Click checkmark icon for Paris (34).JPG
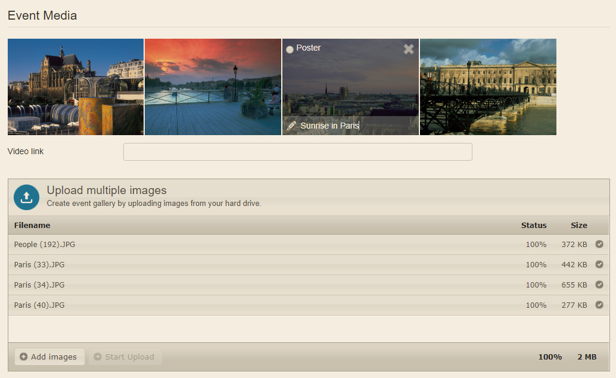The width and height of the screenshot is (616, 378). tap(599, 285)
